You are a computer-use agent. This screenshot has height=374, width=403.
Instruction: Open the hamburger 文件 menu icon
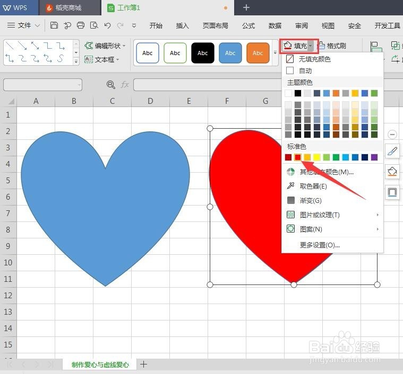coord(11,25)
